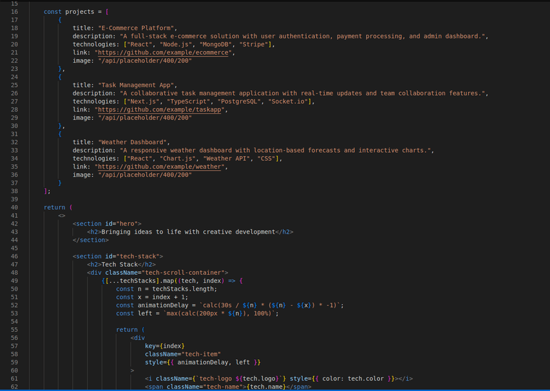
Task: Open the taskapp GitHub link on line 28
Action: (x=159, y=109)
